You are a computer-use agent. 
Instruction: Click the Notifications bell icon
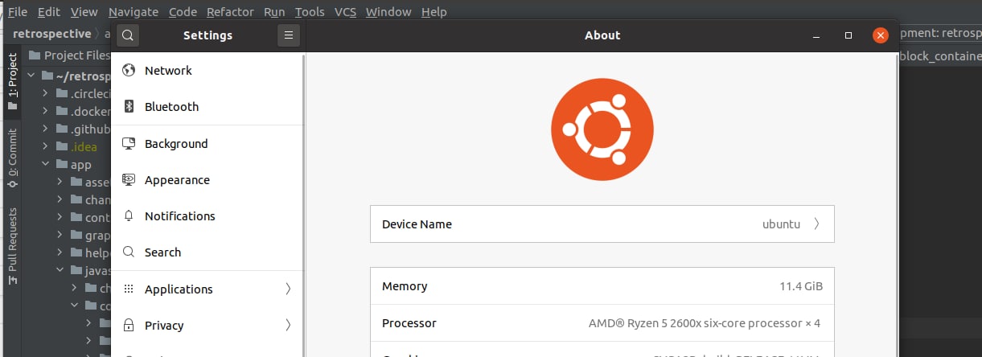(x=128, y=216)
